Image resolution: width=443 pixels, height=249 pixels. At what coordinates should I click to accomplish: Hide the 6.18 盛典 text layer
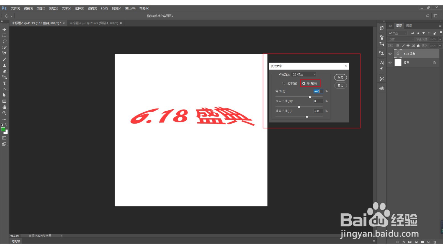(390, 54)
